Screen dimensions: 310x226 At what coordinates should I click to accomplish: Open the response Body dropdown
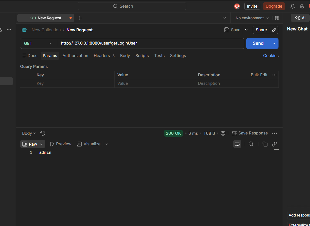coord(29,133)
